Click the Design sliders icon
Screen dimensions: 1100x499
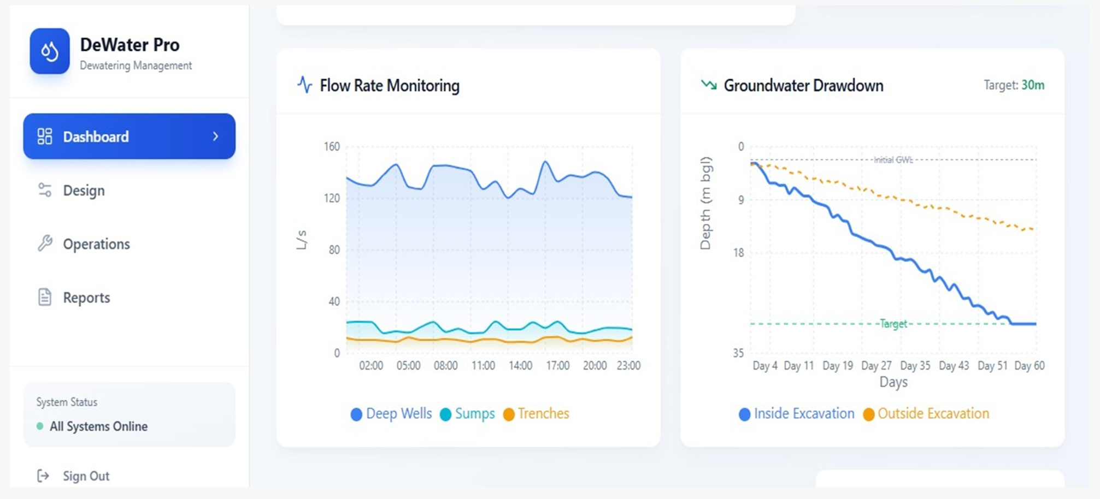(44, 190)
